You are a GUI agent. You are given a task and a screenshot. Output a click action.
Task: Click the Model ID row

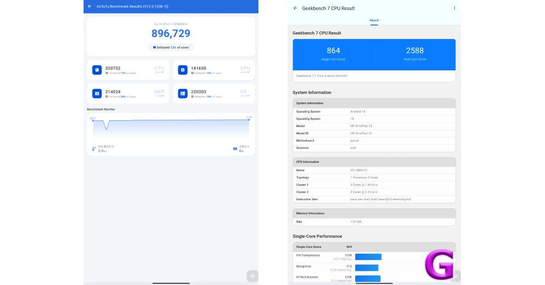click(x=374, y=133)
